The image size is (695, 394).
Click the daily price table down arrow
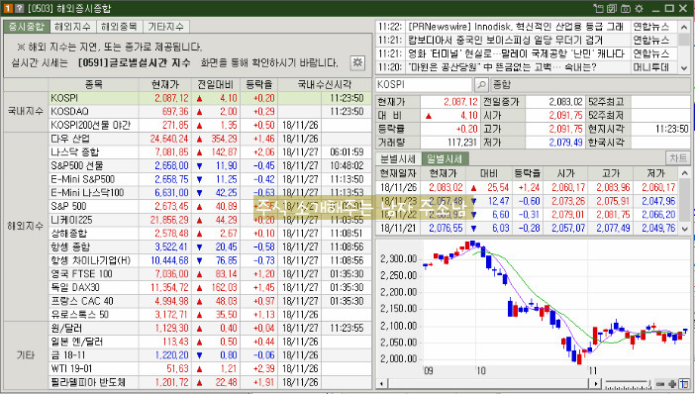click(684, 229)
